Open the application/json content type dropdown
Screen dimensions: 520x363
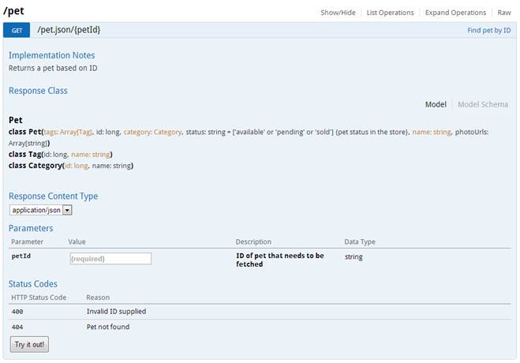pos(41,210)
